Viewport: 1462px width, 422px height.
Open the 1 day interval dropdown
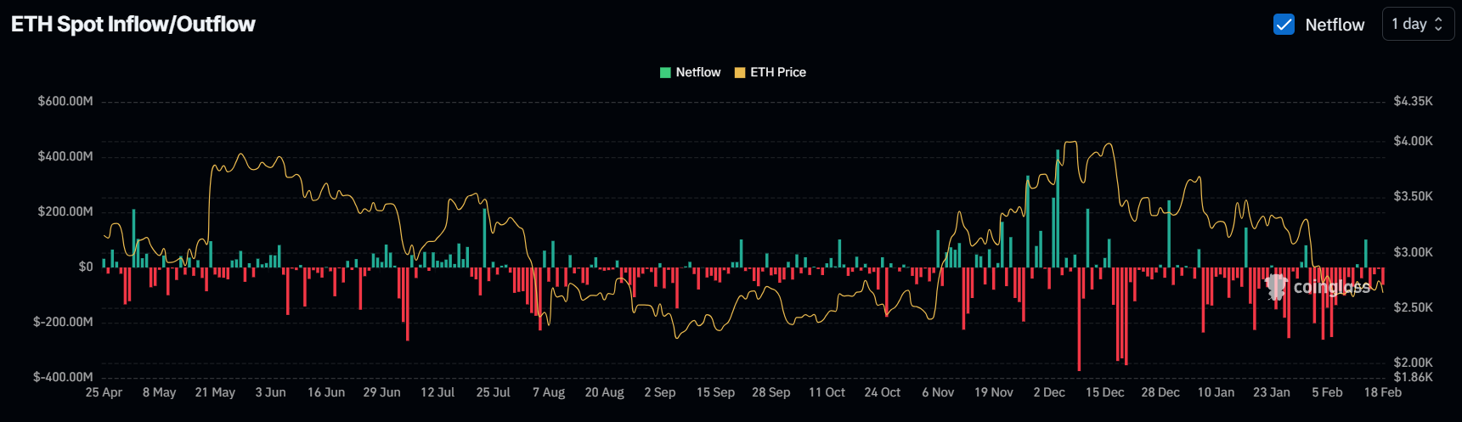click(1418, 25)
